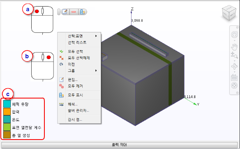This screenshot has width=240, height=149.
Task: Grab the mini toolbar grip handle
Action: 59,12
